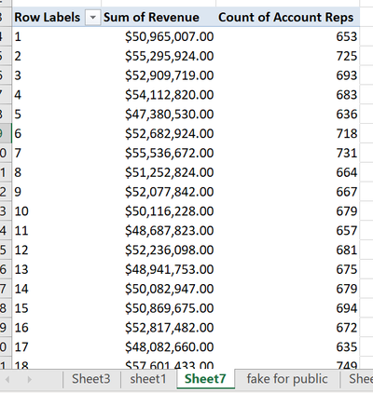373x393 pixels.
Task: Click the cell with $52,817,482.00
Action: (159, 328)
